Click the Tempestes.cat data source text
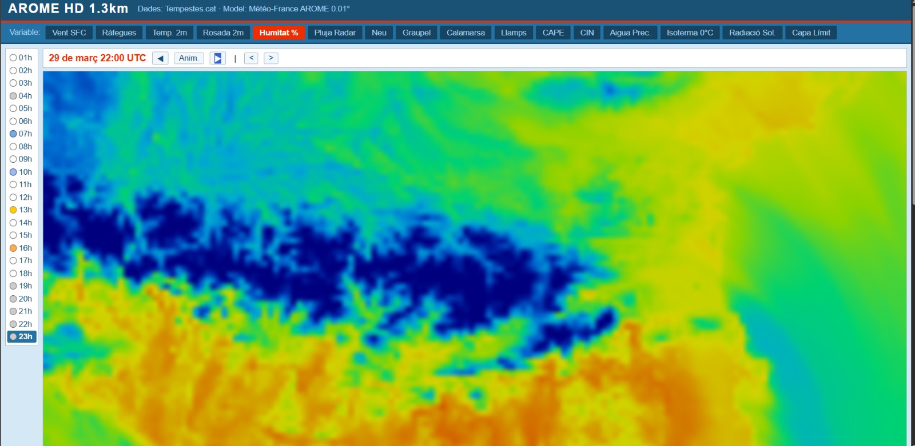 (x=190, y=9)
